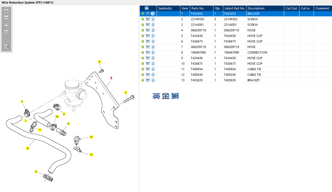
Task: Add CONNECTION 198487890 to cart
Action: [148, 52]
